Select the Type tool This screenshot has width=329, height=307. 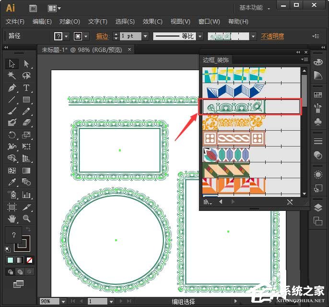(26, 87)
